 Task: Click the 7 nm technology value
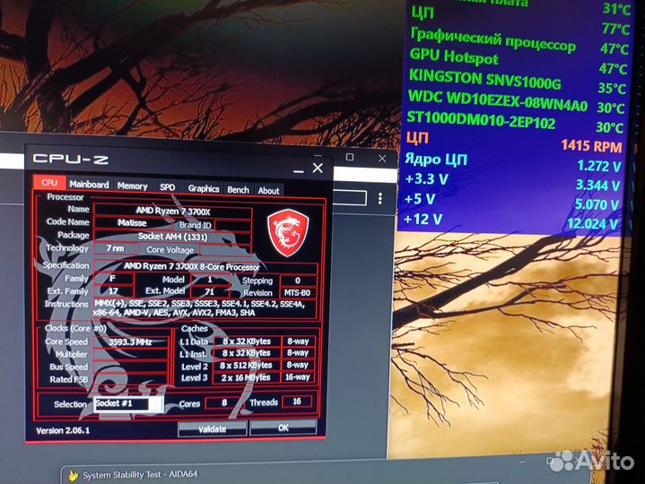tap(115, 248)
